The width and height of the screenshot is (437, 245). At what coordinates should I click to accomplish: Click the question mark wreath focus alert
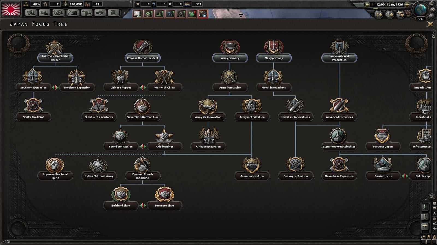click(181, 14)
